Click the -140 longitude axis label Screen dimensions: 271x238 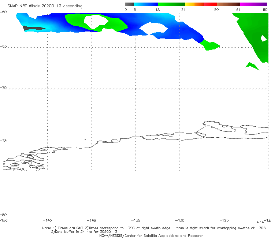[x=92, y=220]
